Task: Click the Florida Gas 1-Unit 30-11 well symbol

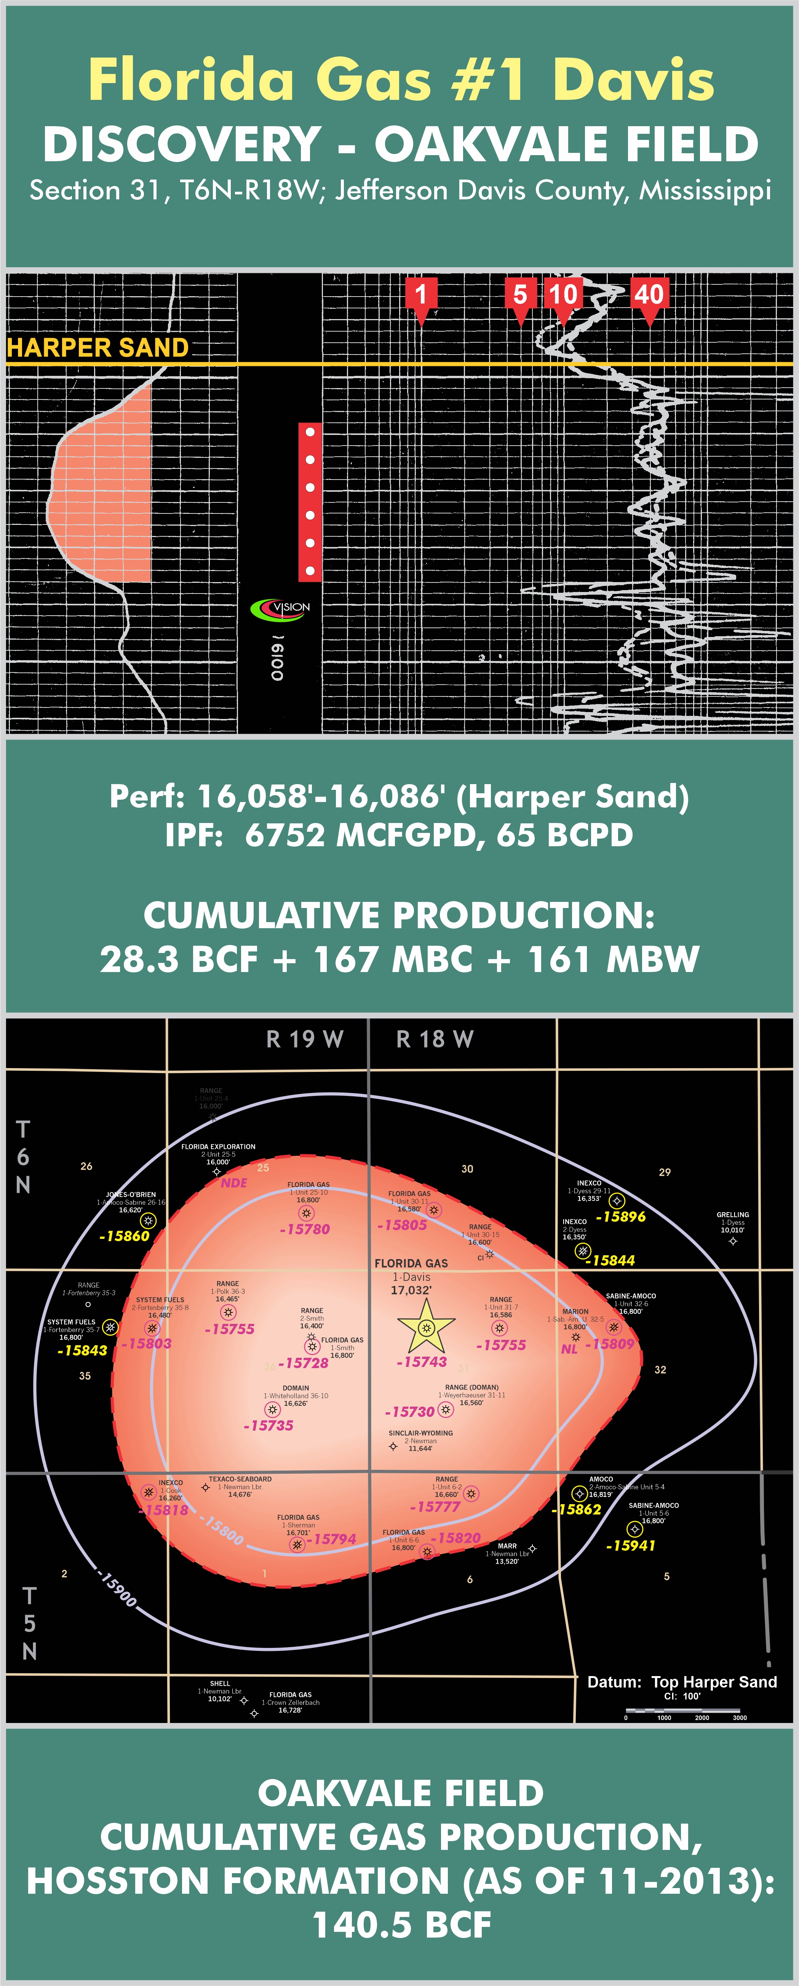Action: click(x=435, y=1210)
